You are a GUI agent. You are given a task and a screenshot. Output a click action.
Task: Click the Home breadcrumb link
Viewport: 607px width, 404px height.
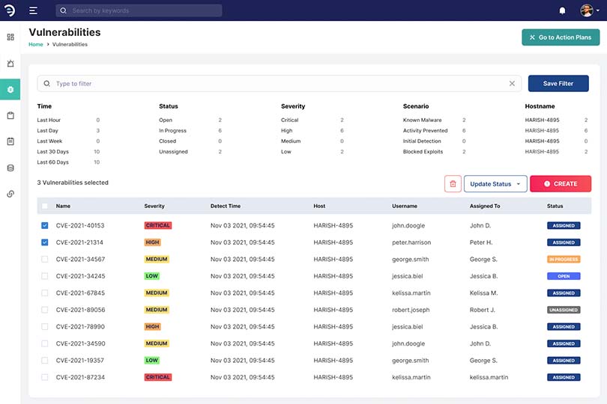point(35,45)
